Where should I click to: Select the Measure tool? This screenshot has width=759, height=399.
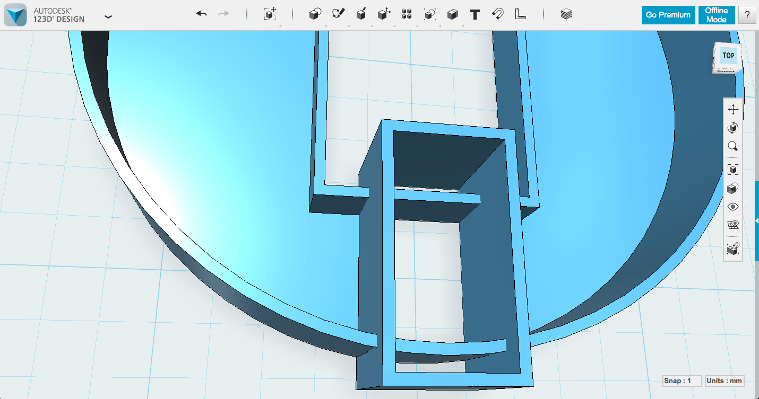(x=520, y=14)
